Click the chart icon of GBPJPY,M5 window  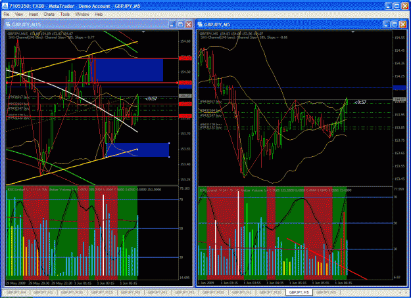[201, 24]
